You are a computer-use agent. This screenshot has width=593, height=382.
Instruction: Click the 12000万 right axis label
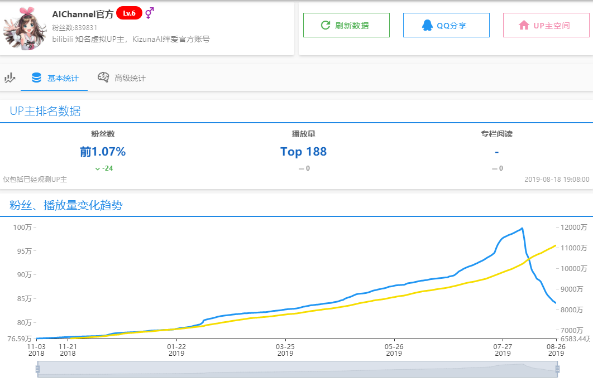[574, 228]
